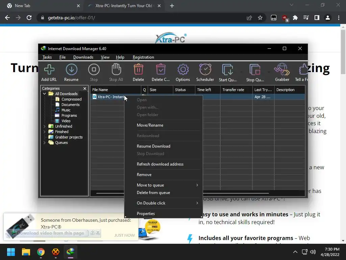Open the File menu
The height and width of the screenshot is (260, 346).
tap(63, 57)
